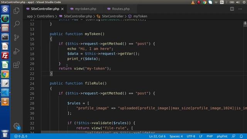Open battery indicator in top panel
Viewport: 247px width, 139px height.
[232, 2]
